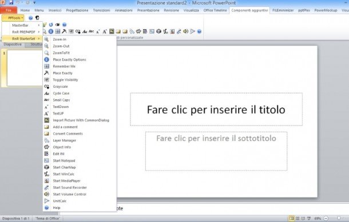Click the Import Picture toolbar icon

[112, 31]
